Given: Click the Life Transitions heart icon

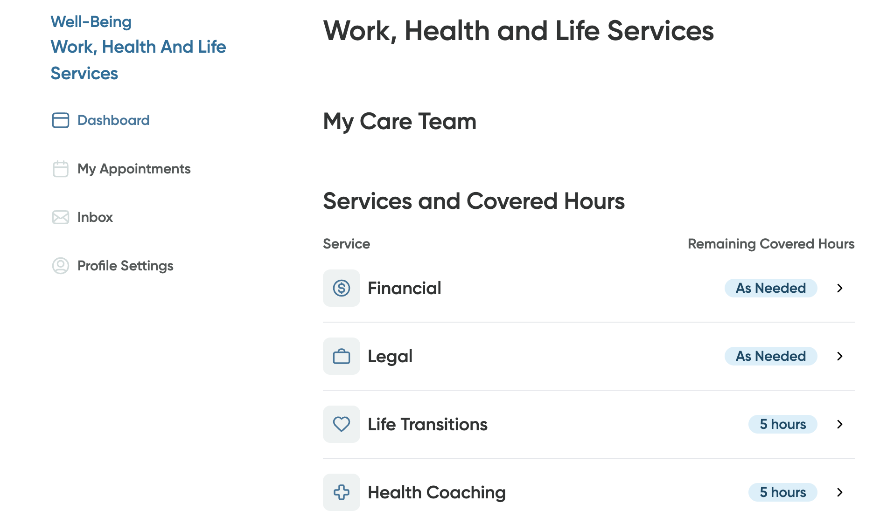Looking at the screenshot, I should (341, 424).
